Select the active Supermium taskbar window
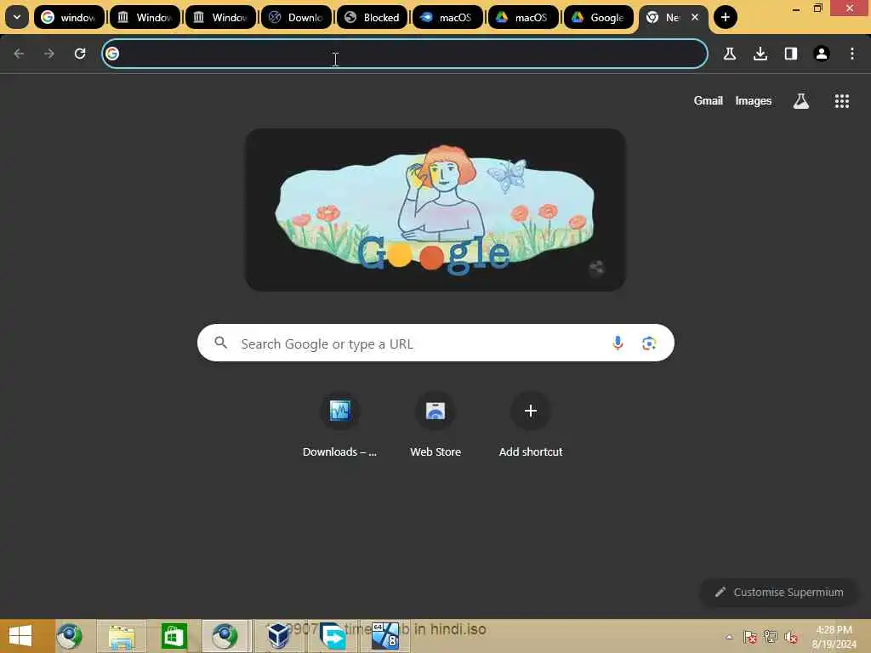The width and height of the screenshot is (871, 653). [x=225, y=636]
